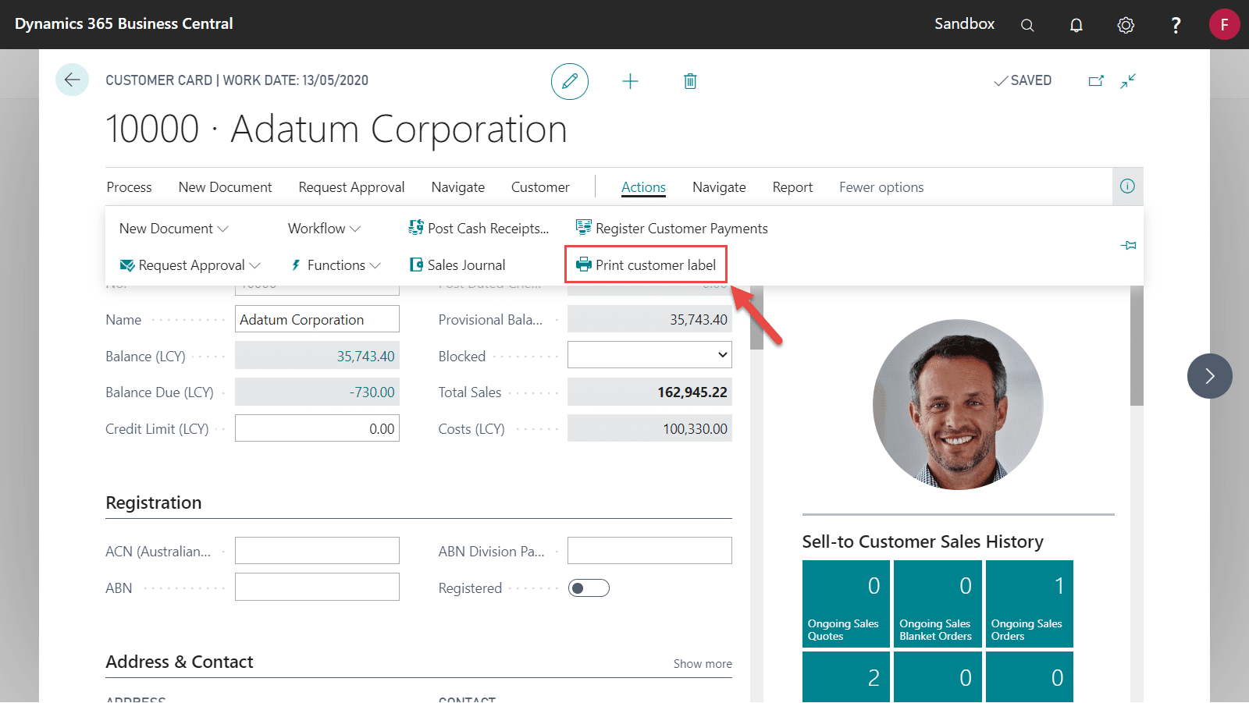1249x703 pixels.
Task: Open Ongoing Sales Blanket Orders tile
Action: (x=938, y=604)
